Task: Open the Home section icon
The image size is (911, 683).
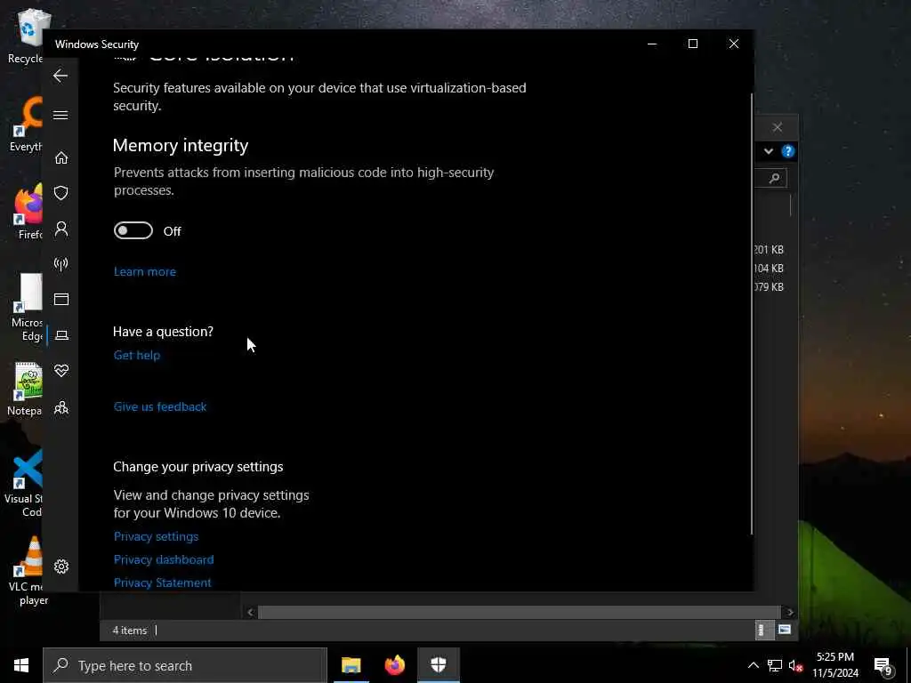Action: [61, 157]
